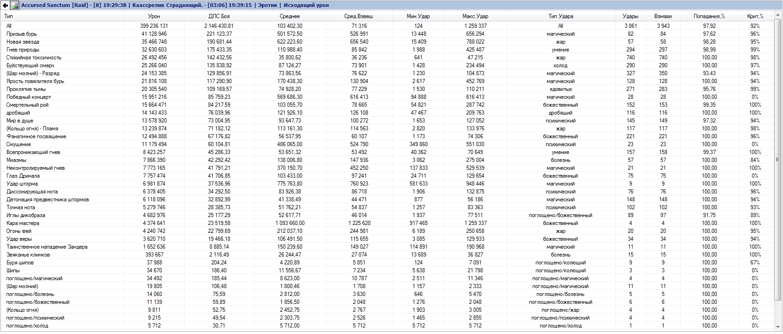Select the (Шар молний) - Разряд row

point(387,73)
